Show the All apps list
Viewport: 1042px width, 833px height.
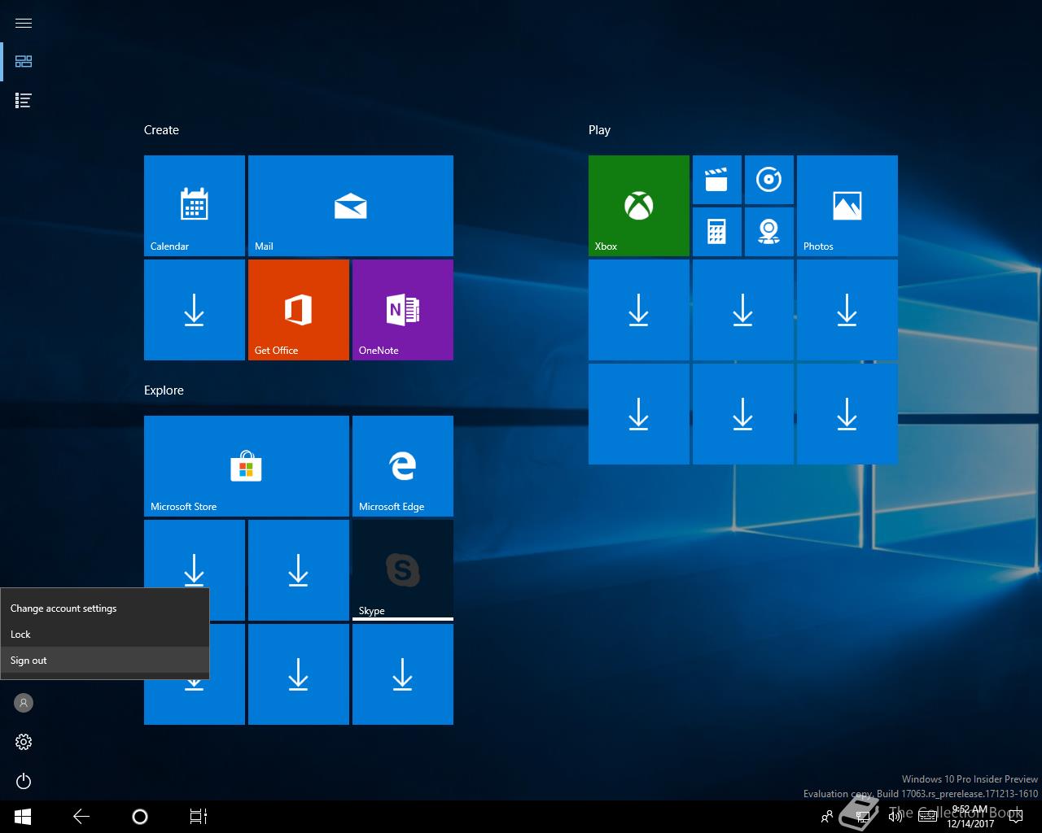(x=24, y=101)
